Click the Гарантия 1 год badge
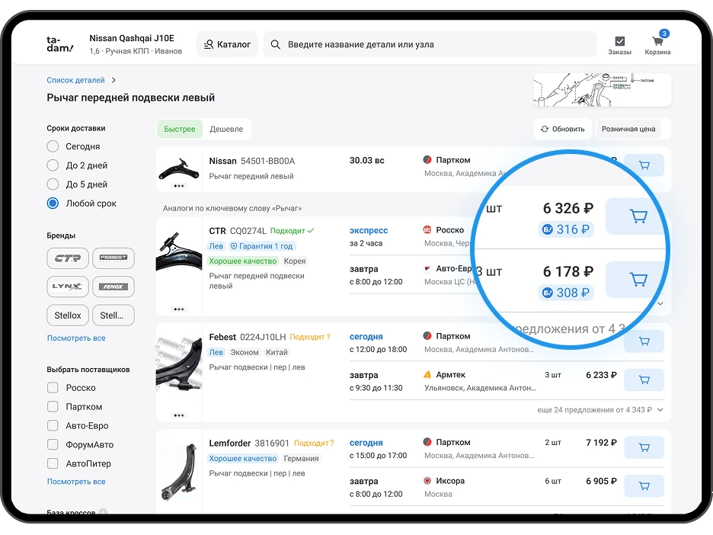The height and width of the screenshot is (535, 713). pos(261,246)
